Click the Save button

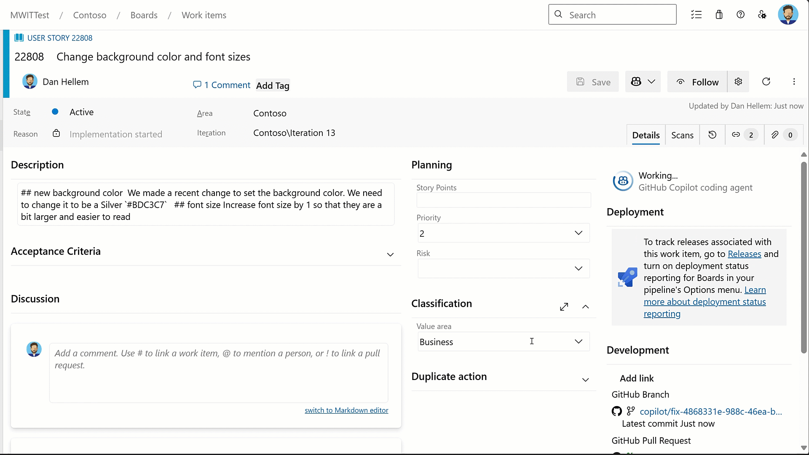(x=593, y=82)
